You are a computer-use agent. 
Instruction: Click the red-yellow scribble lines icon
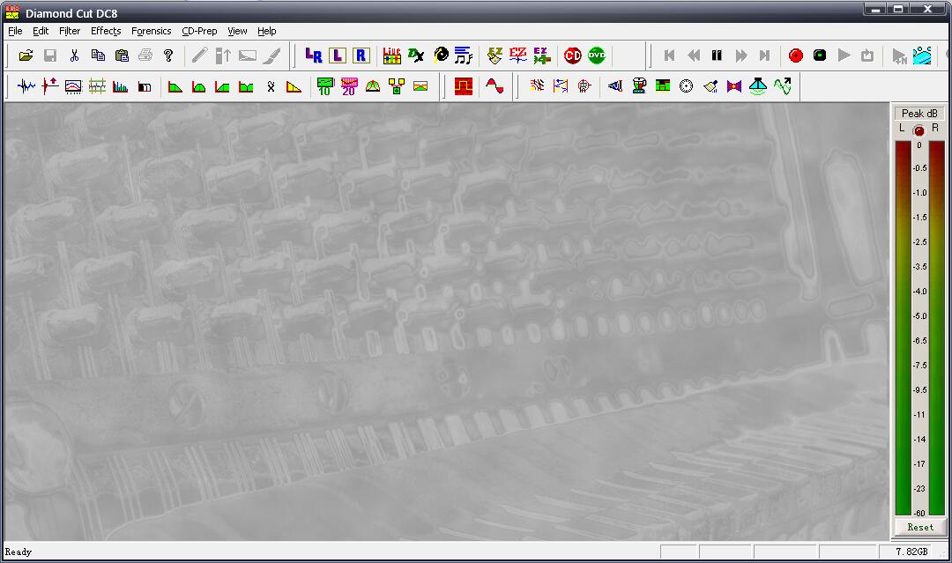click(x=537, y=86)
